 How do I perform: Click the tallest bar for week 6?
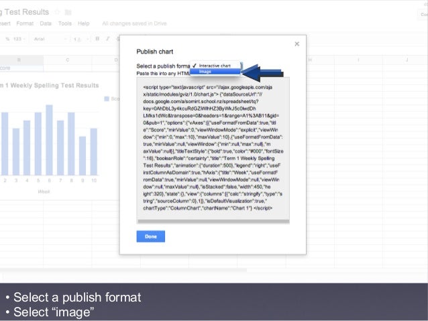point(49,140)
